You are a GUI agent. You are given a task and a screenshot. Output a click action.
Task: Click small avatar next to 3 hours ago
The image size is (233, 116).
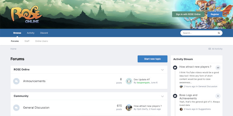tap(181, 109)
